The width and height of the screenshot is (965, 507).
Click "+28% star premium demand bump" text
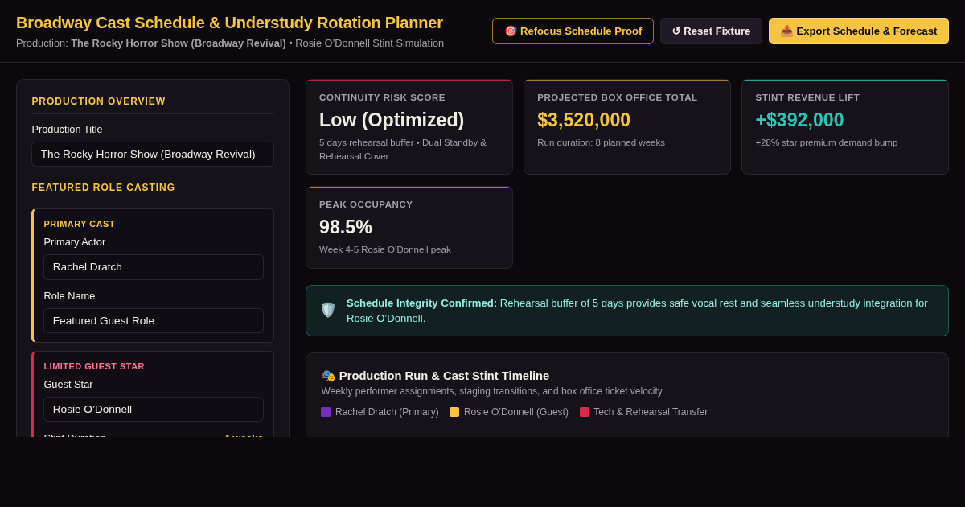pos(827,142)
